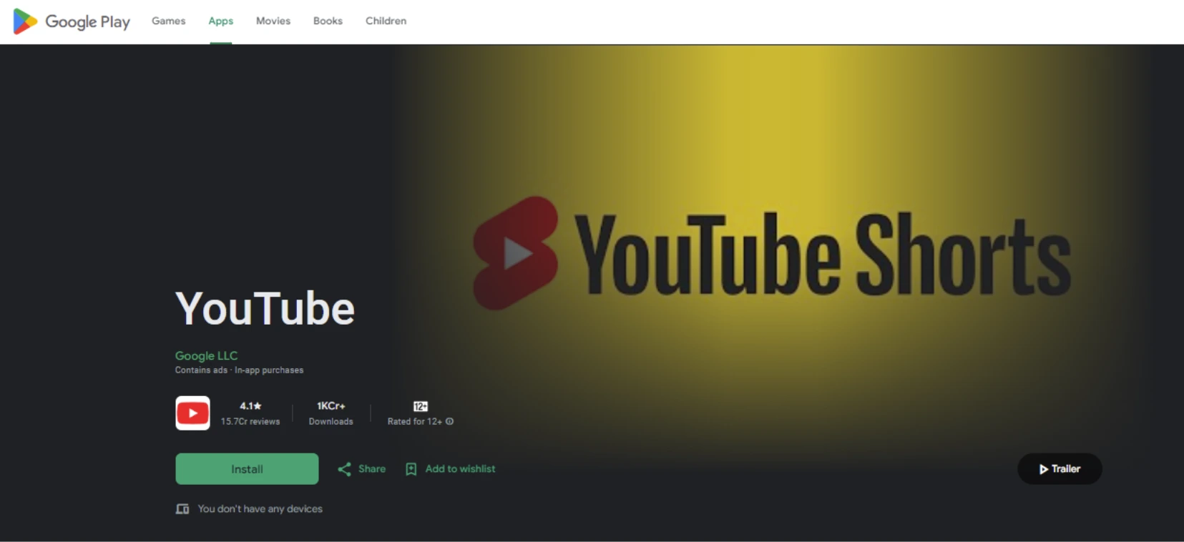This screenshot has width=1184, height=542.
Task: Open the Children tab
Action: [x=386, y=21]
